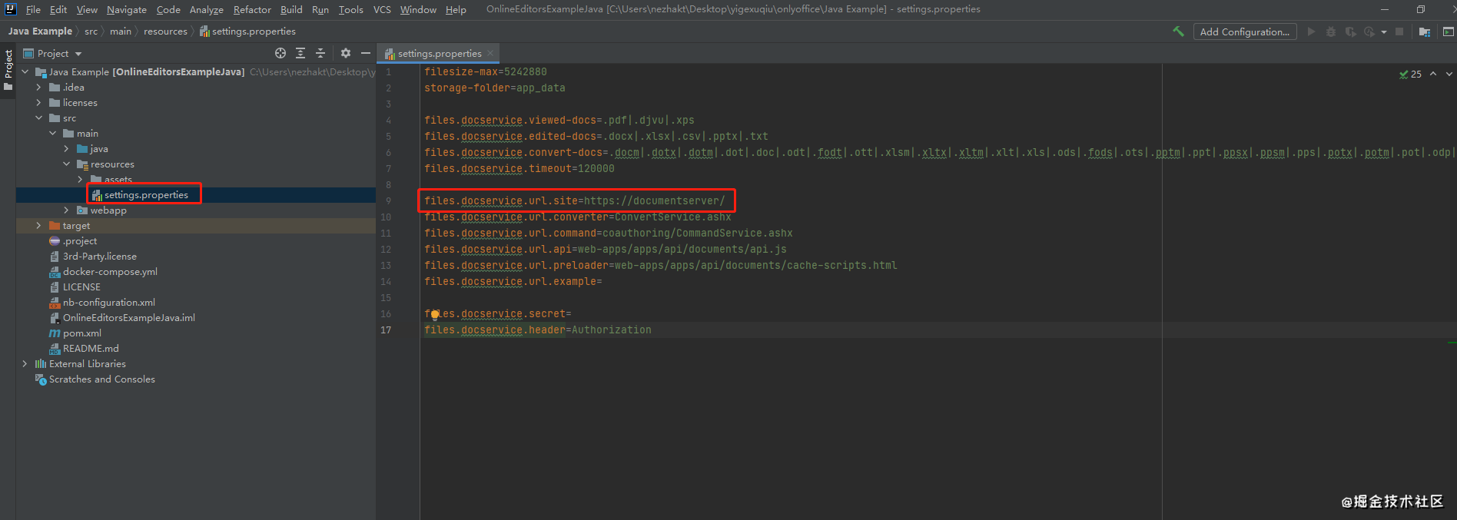Open the Edit menu

[58, 9]
